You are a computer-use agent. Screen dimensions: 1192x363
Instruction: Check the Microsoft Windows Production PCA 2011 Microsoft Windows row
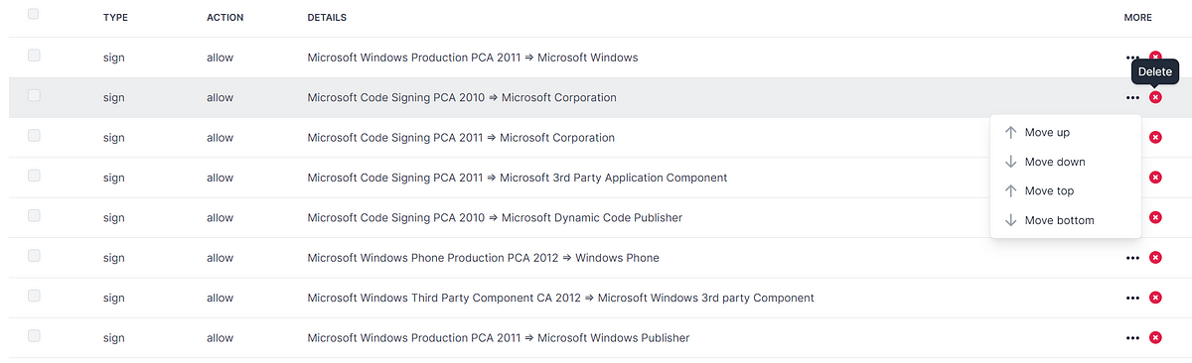point(34,56)
